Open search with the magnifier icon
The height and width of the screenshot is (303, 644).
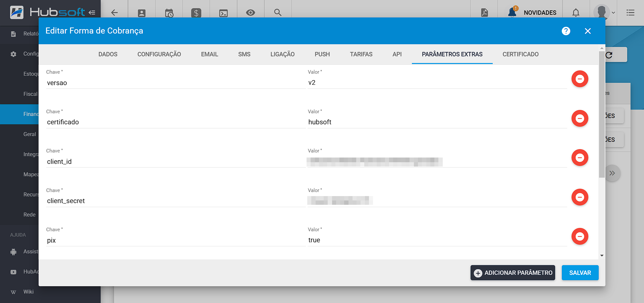coord(278,13)
